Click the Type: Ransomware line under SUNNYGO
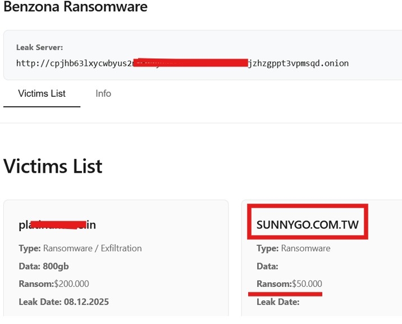 point(294,248)
